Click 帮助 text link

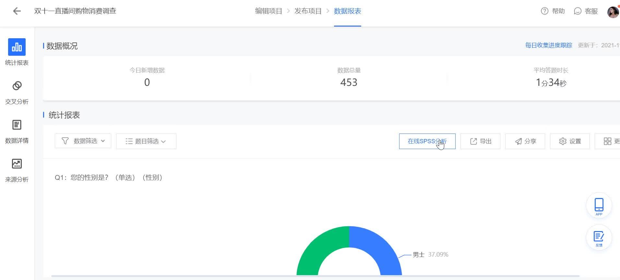tap(558, 11)
